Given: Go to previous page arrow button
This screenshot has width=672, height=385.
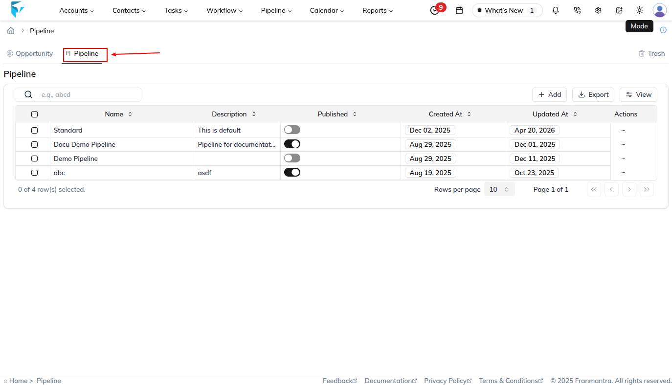Looking at the screenshot, I should click(x=611, y=189).
